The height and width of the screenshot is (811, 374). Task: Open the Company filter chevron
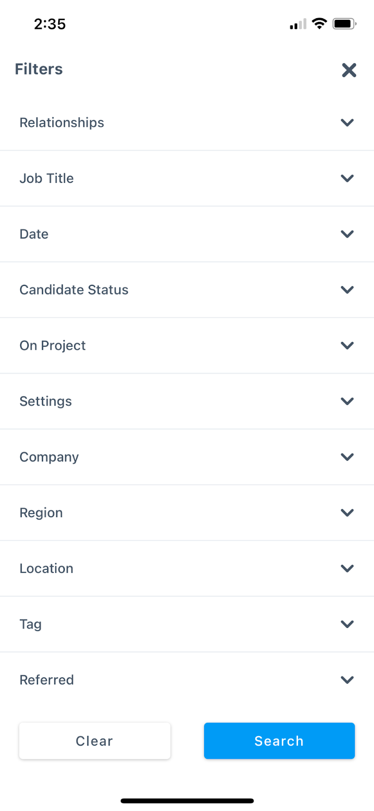point(347,457)
